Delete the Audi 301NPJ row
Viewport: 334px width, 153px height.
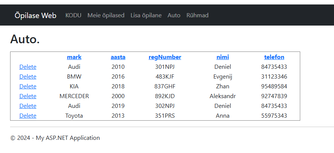pyautogui.click(x=28, y=67)
